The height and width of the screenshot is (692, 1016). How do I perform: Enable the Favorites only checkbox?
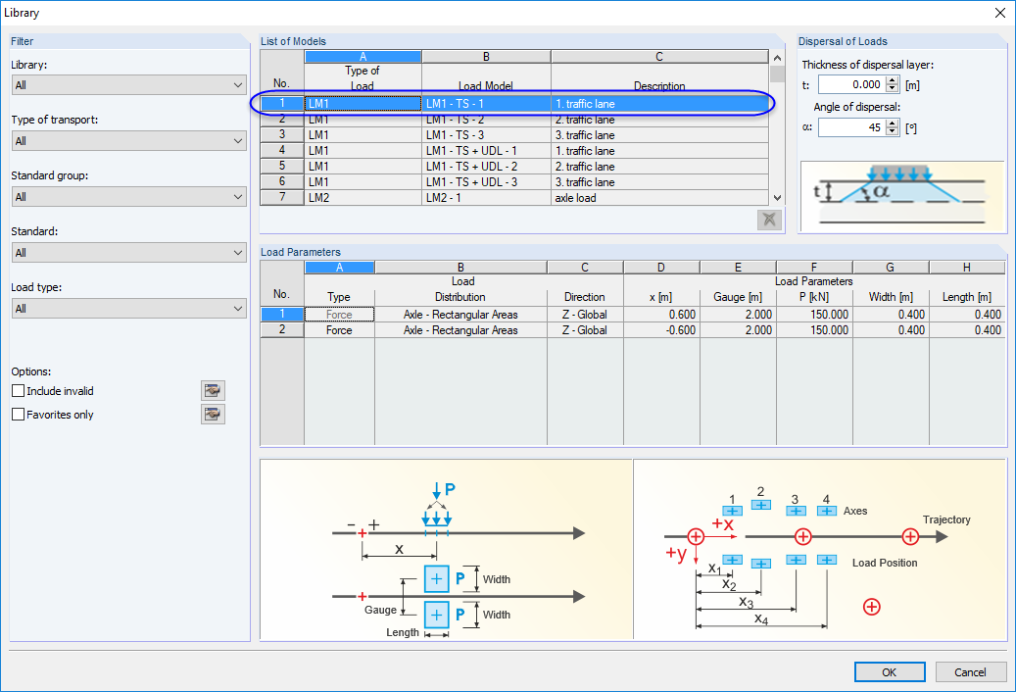pos(19,414)
